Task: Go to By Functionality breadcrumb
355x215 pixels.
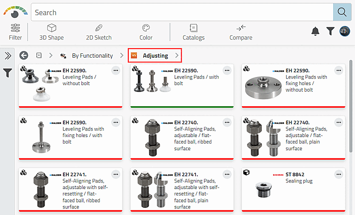Action: pyautogui.click(x=92, y=56)
